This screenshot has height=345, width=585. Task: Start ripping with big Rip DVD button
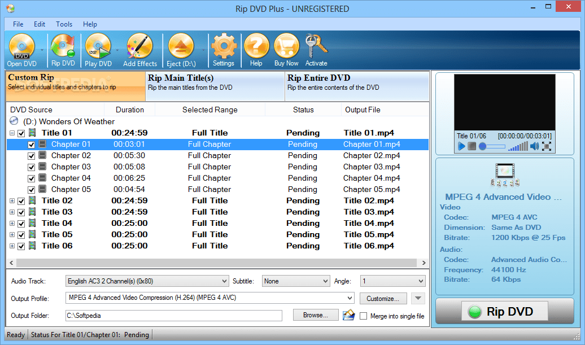[x=504, y=311]
